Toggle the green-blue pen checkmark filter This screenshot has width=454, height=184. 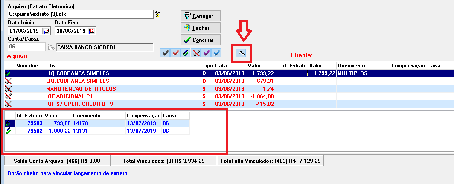click(186, 53)
